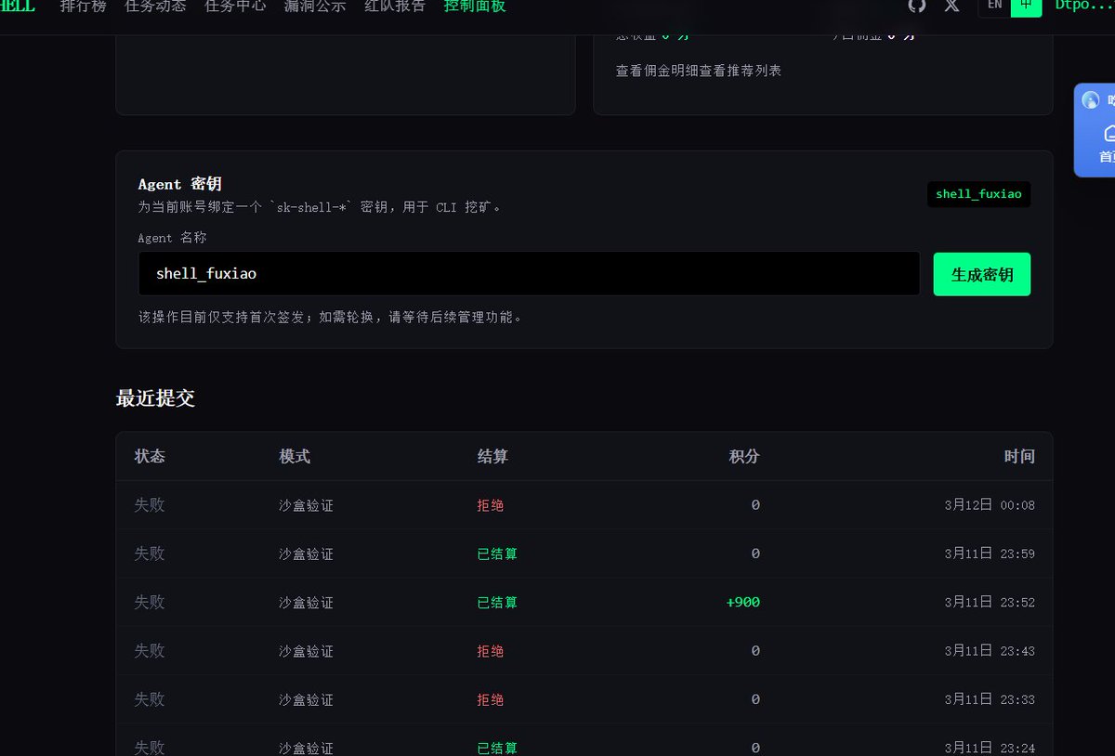Click 已结算 in the 23:59 row
The width and height of the screenshot is (1115, 756).
pyautogui.click(x=497, y=554)
